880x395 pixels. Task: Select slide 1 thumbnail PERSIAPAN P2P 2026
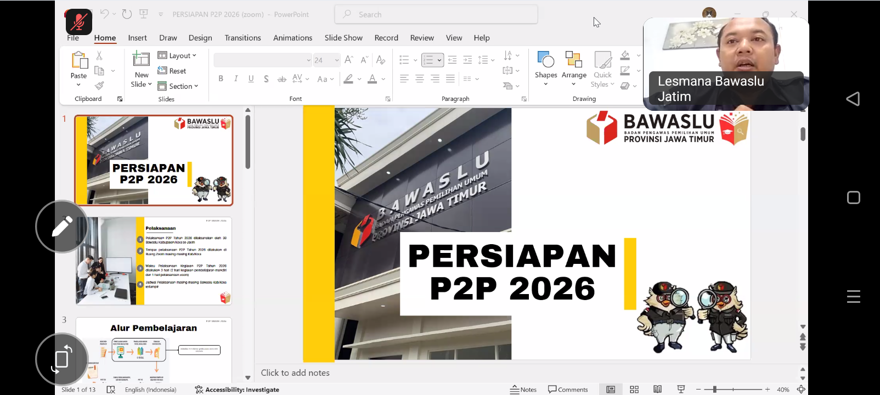(154, 160)
